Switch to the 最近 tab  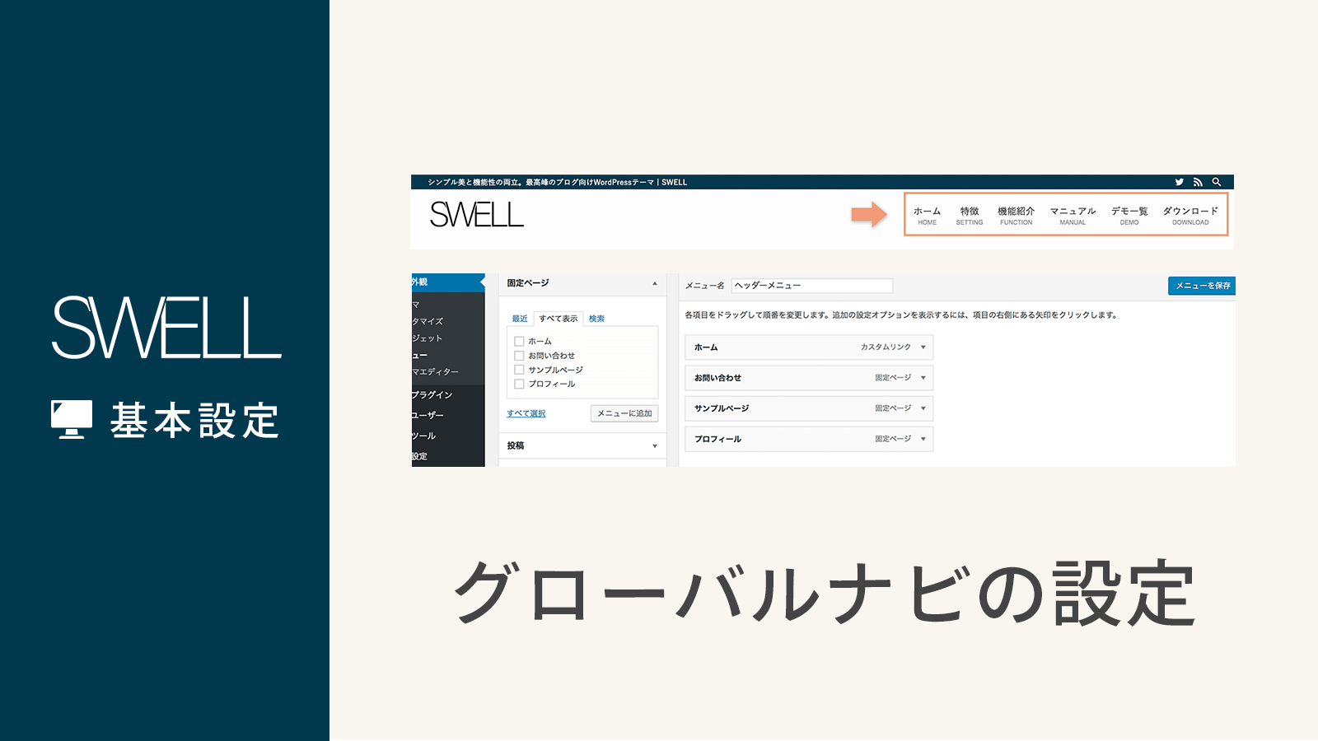tap(520, 319)
